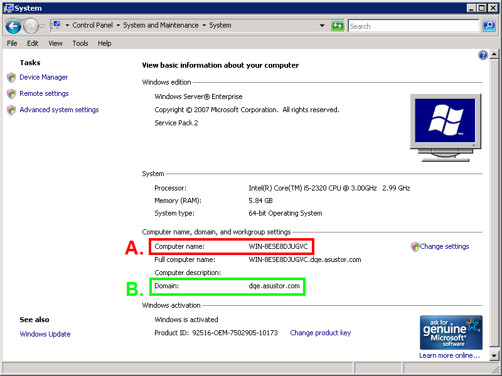Screen dimensions: 502x376
Task: Focus the Search input field
Action: pos(414,26)
